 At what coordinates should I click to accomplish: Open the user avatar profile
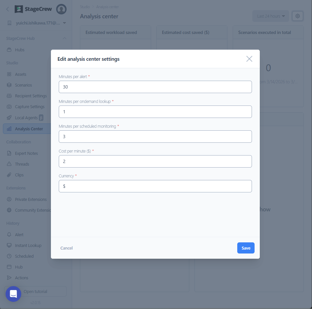tap(61, 9)
